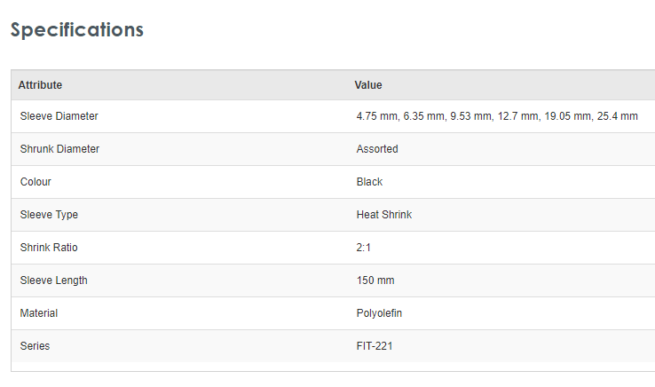The height and width of the screenshot is (387, 655).
Task: Select the Shrink Ratio attribute label
Action: (49, 248)
